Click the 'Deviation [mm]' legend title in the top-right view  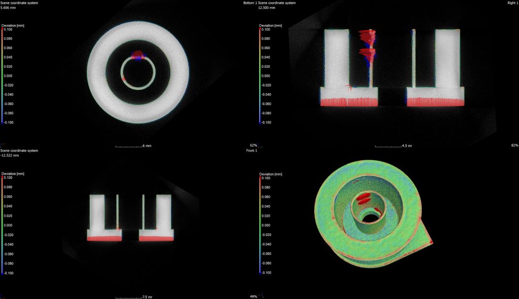point(271,25)
